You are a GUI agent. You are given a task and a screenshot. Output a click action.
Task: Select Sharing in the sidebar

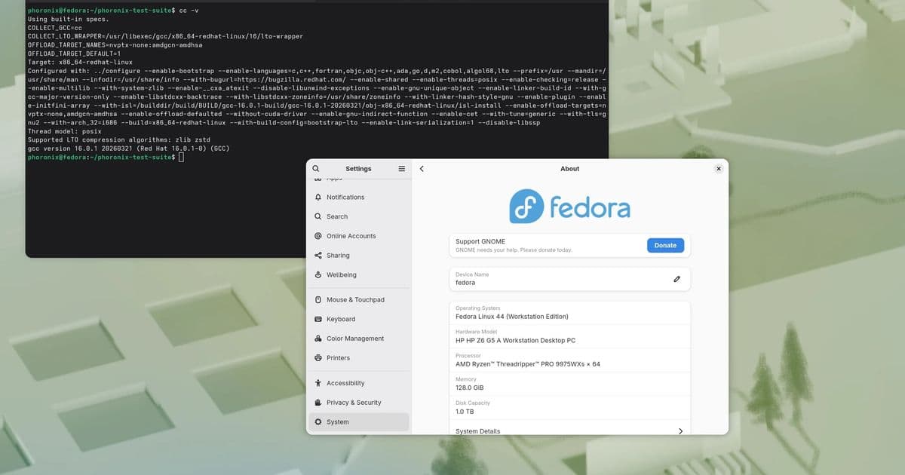[x=359, y=256]
